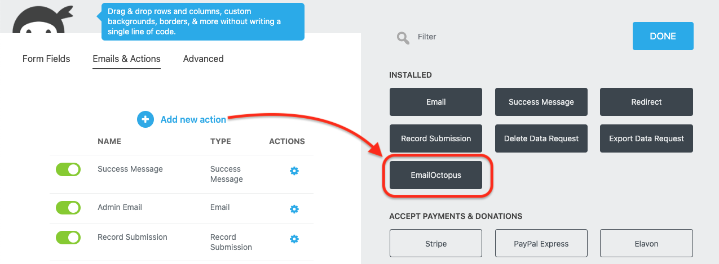Disable the Success Message action toggle

point(68,169)
